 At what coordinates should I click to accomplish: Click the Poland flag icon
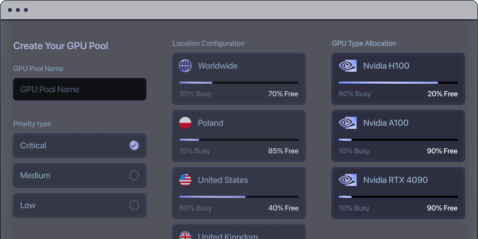(x=185, y=123)
